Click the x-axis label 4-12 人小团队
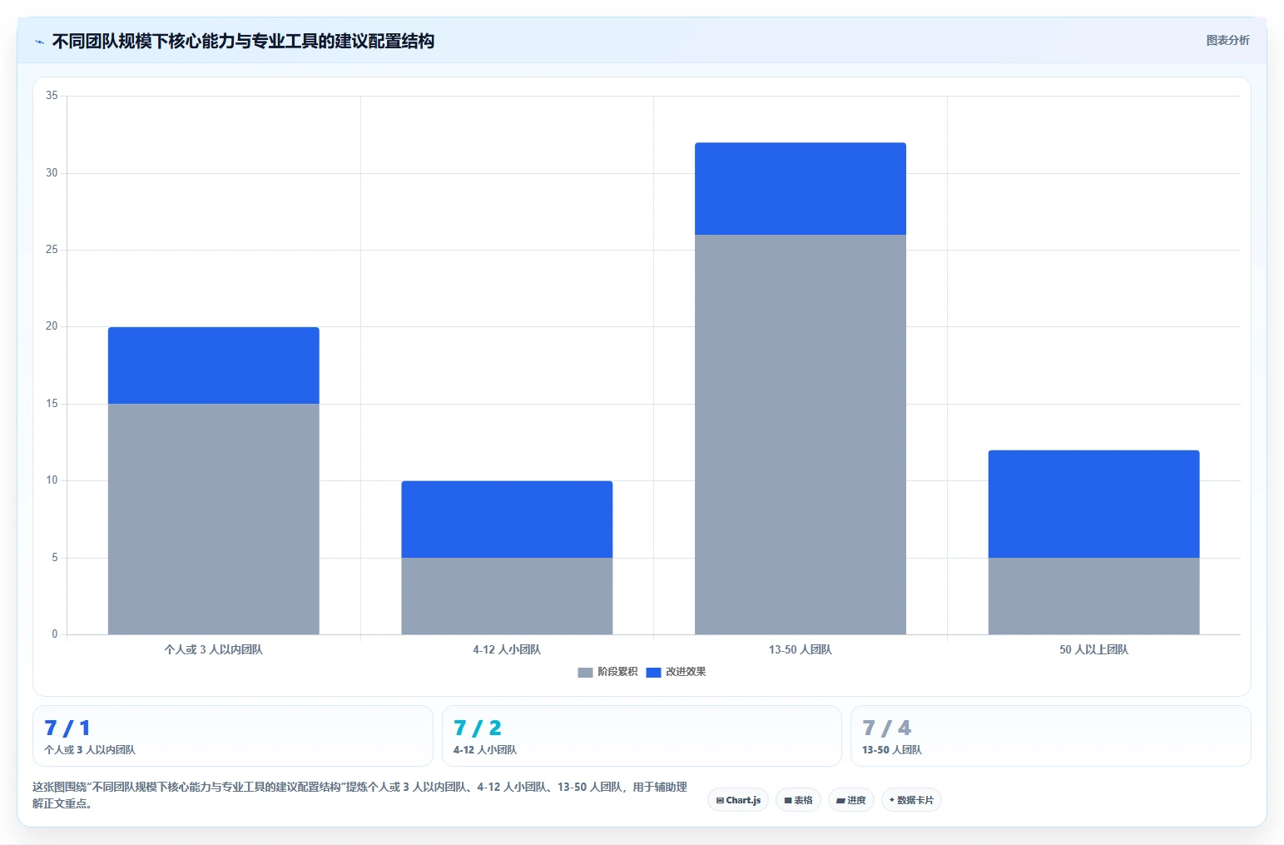The image size is (1284, 845). (x=507, y=649)
